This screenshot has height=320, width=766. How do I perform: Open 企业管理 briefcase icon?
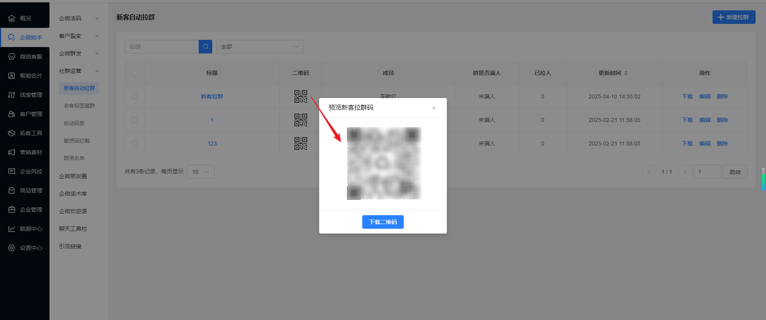pos(12,210)
